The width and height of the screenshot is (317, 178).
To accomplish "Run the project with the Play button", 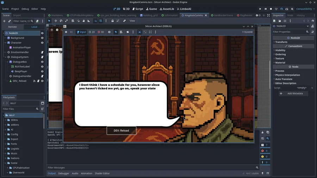I will click(x=260, y=9).
